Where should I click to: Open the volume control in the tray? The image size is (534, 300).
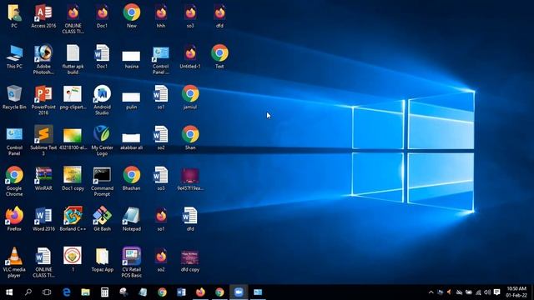487,292
